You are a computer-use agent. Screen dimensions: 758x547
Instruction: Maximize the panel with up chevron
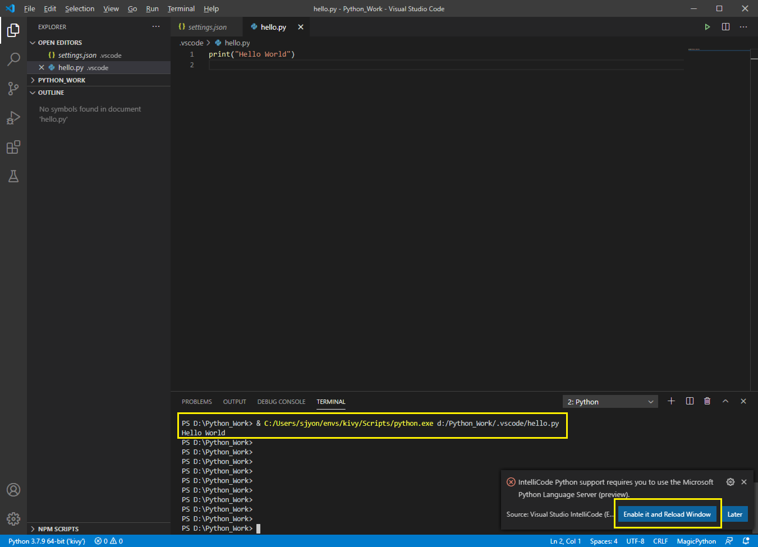[x=725, y=401]
